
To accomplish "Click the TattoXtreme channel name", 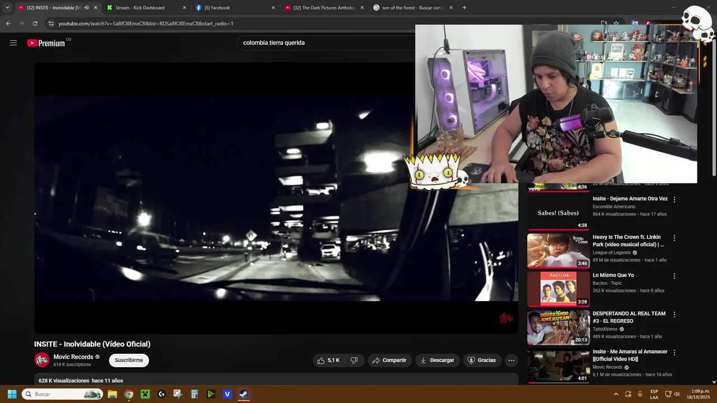I will tap(605, 329).
